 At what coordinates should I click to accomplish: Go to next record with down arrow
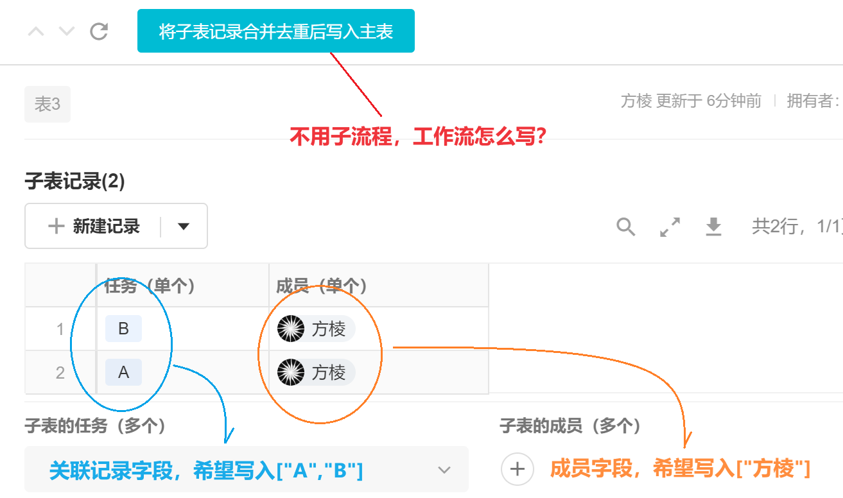point(67,31)
